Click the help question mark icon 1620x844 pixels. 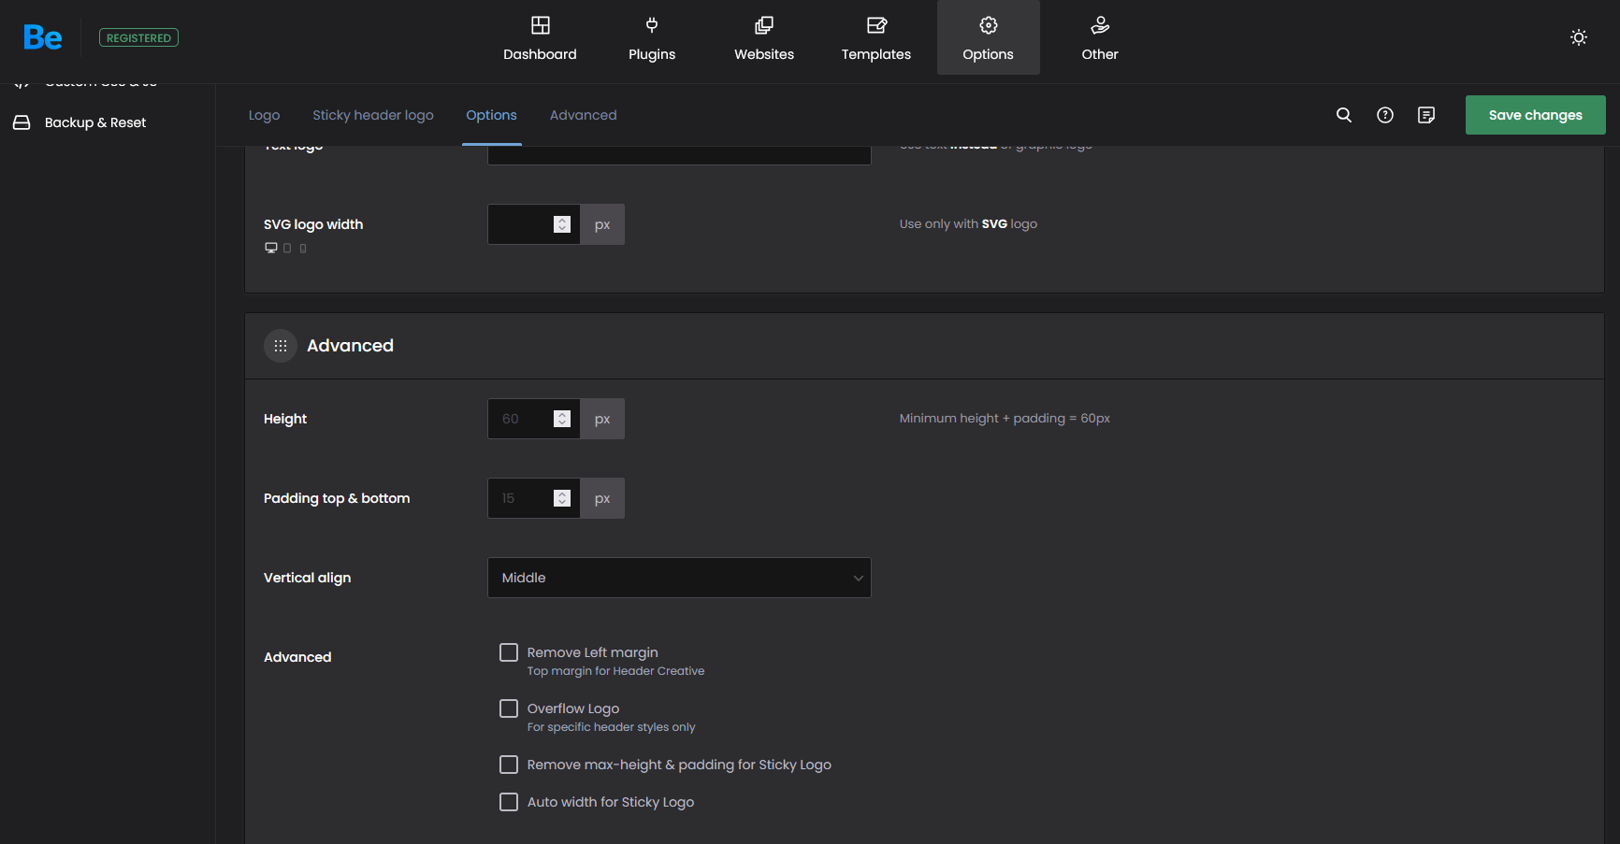[1384, 115]
